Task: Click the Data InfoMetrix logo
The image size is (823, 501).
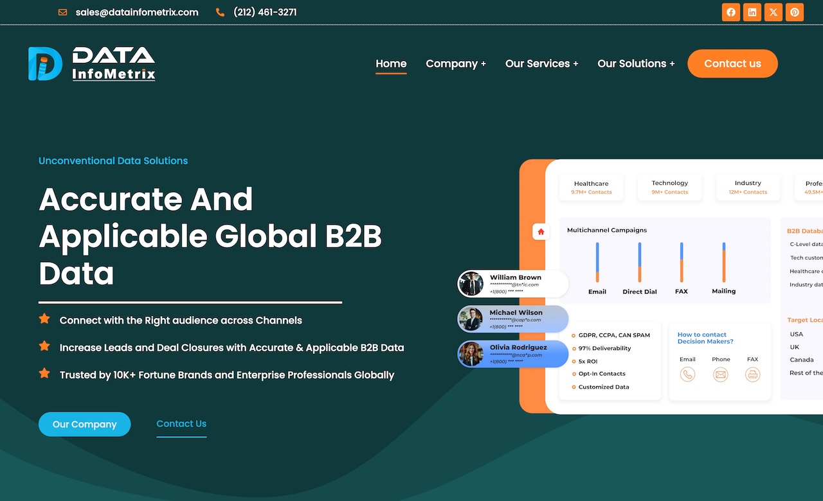Action: pyautogui.click(x=92, y=64)
